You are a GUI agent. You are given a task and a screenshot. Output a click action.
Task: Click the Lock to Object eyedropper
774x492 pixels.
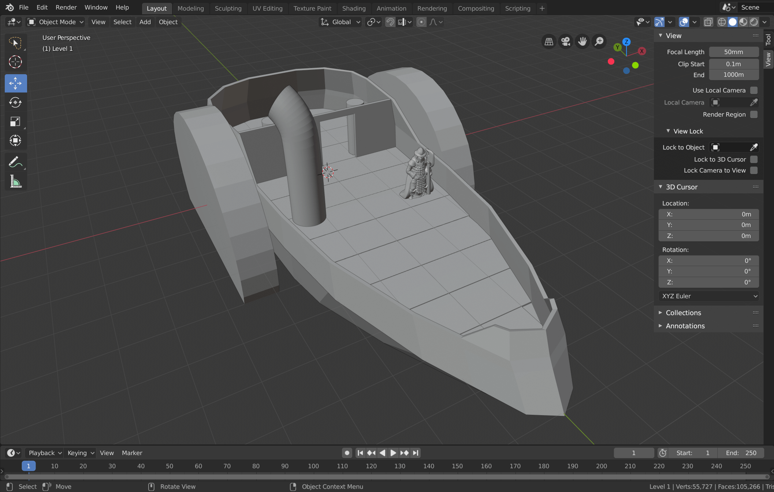coord(754,147)
